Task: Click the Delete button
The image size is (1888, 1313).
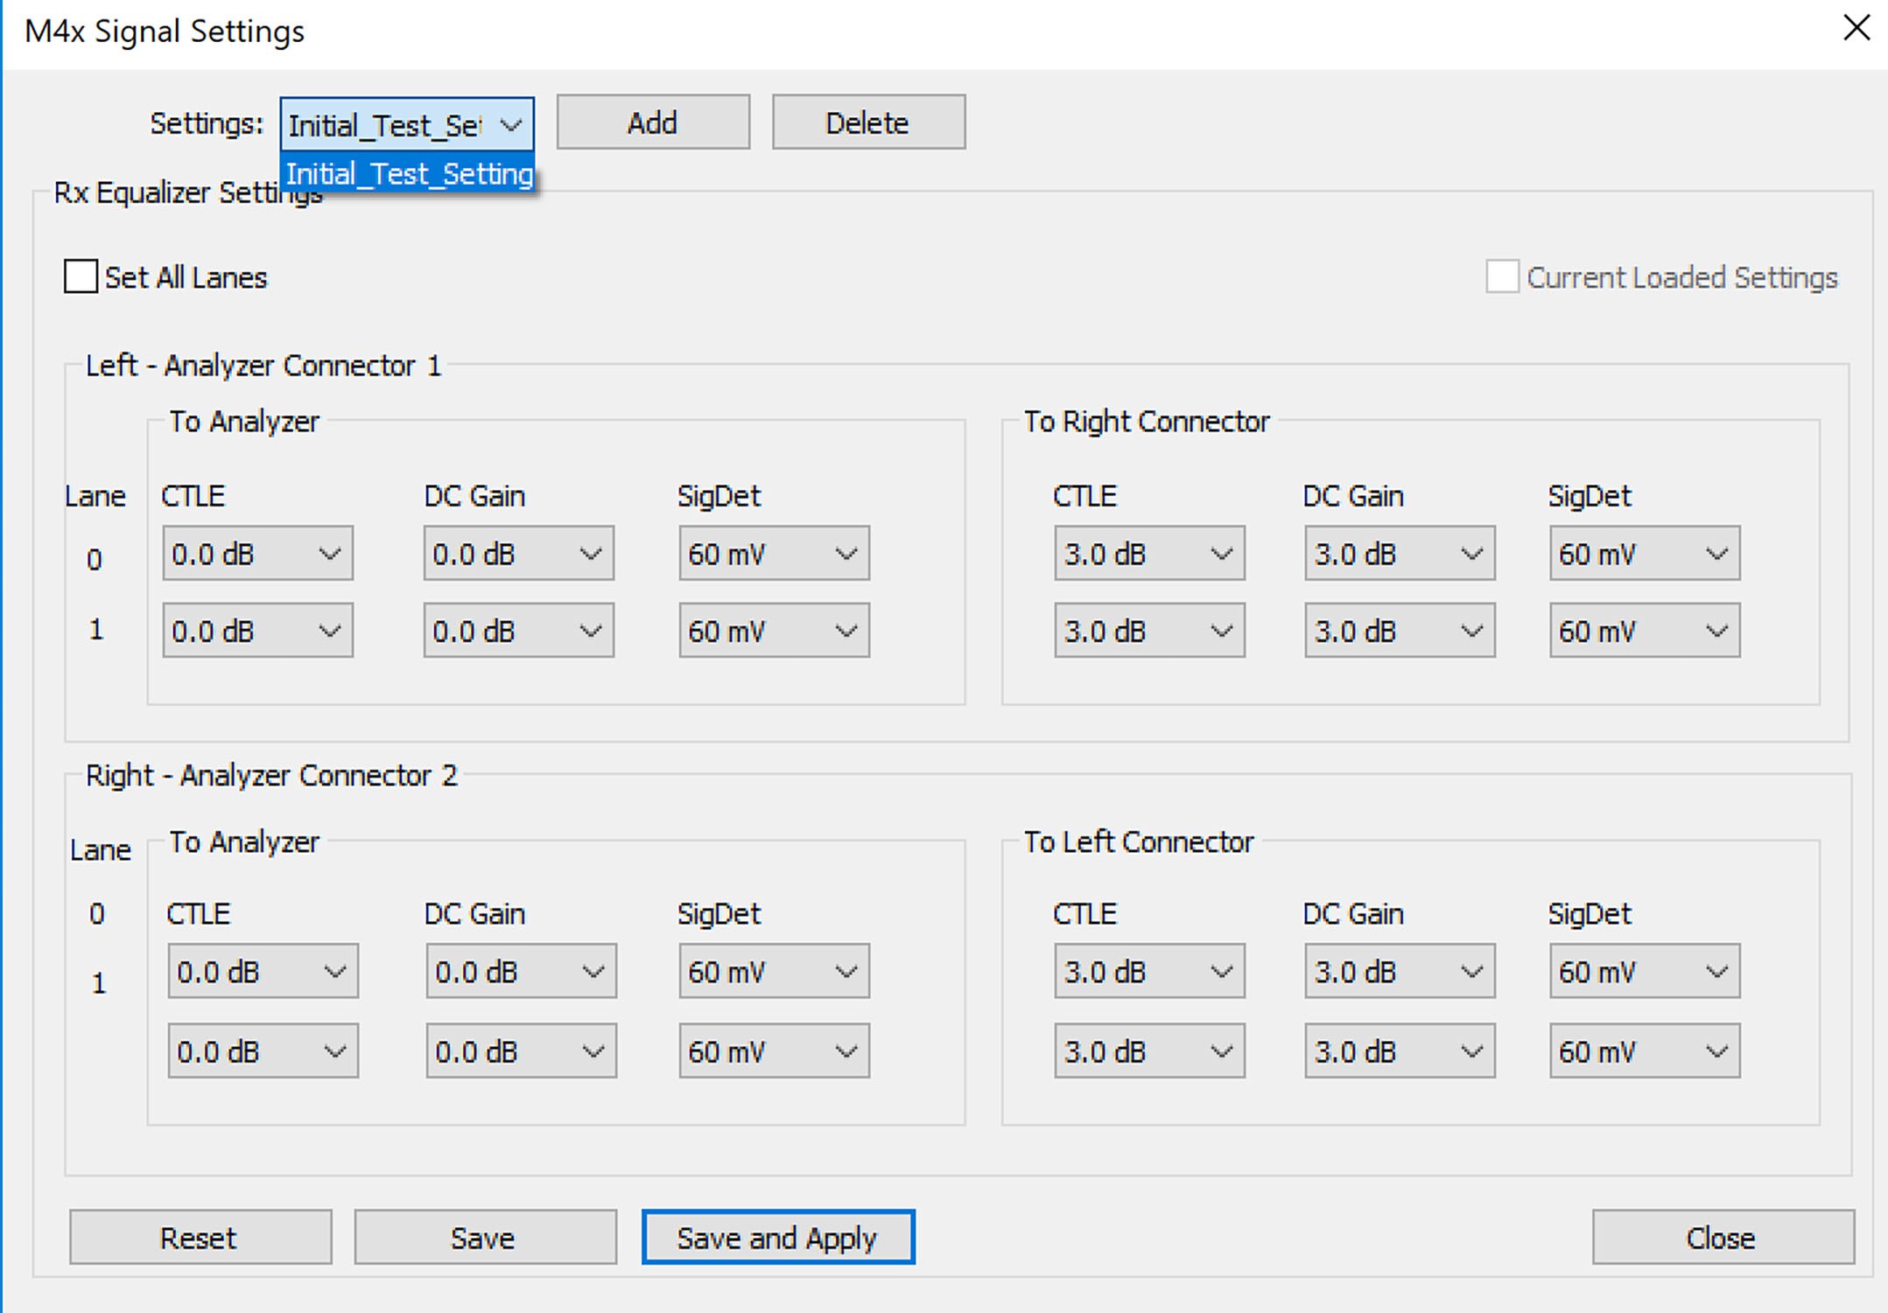Action: [868, 122]
